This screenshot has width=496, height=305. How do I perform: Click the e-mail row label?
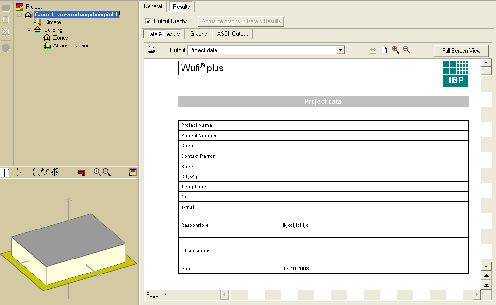click(188, 207)
